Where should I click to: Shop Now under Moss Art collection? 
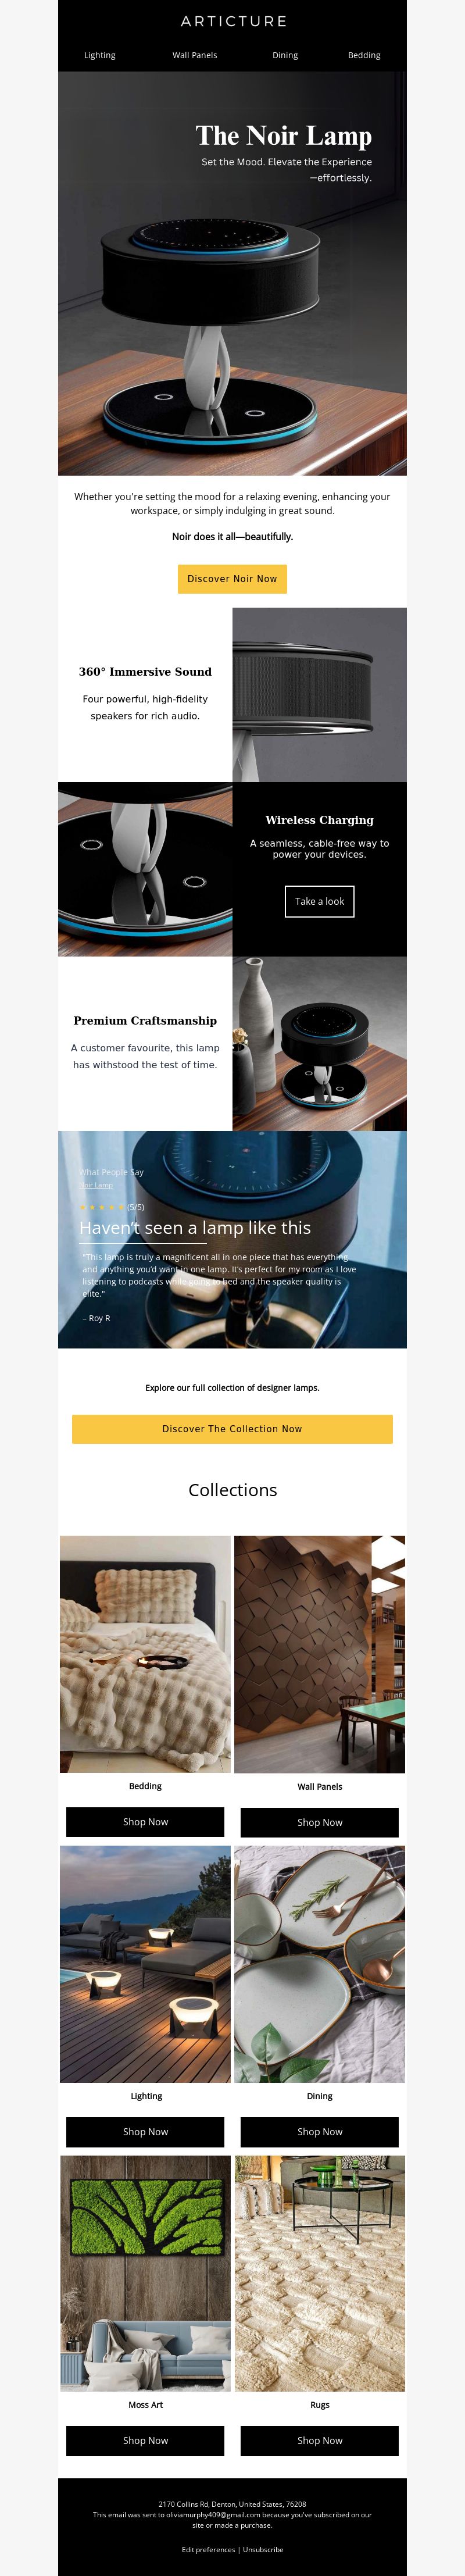coord(145,2441)
